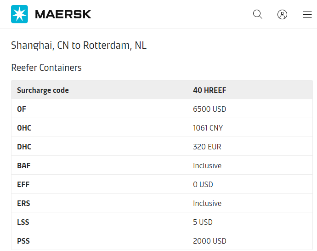Open the search magnifier icon
This screenshot has width=317, height=251.
click(x=258, y=14)
